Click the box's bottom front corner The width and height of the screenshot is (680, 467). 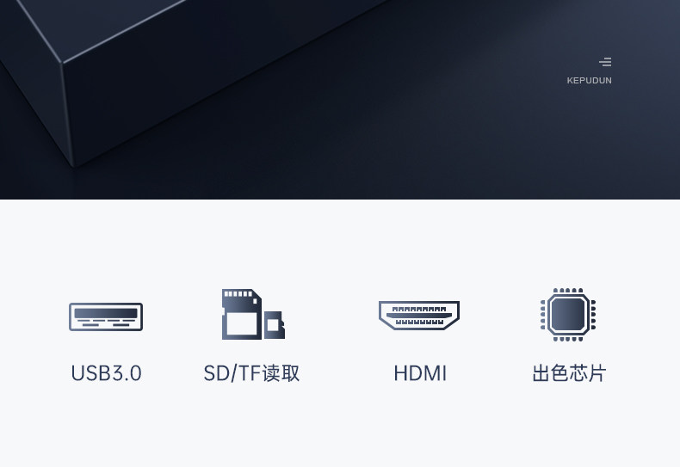pyautogui.click(x=73, y=164)
